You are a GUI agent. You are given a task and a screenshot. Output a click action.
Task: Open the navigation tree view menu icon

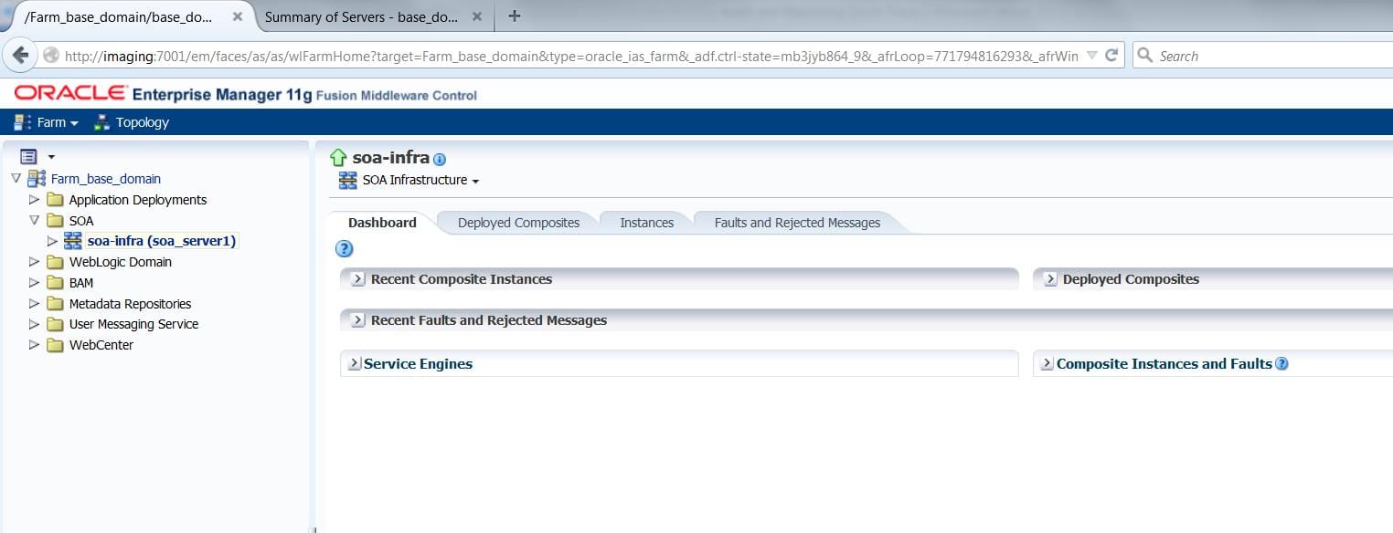28,157
